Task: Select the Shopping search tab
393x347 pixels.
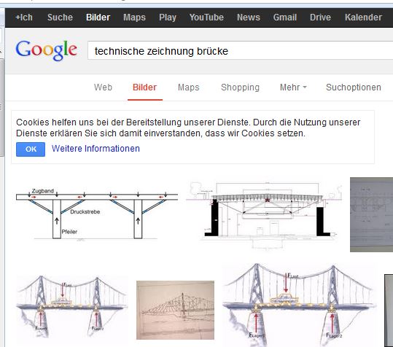Action: tap(240, 87)
